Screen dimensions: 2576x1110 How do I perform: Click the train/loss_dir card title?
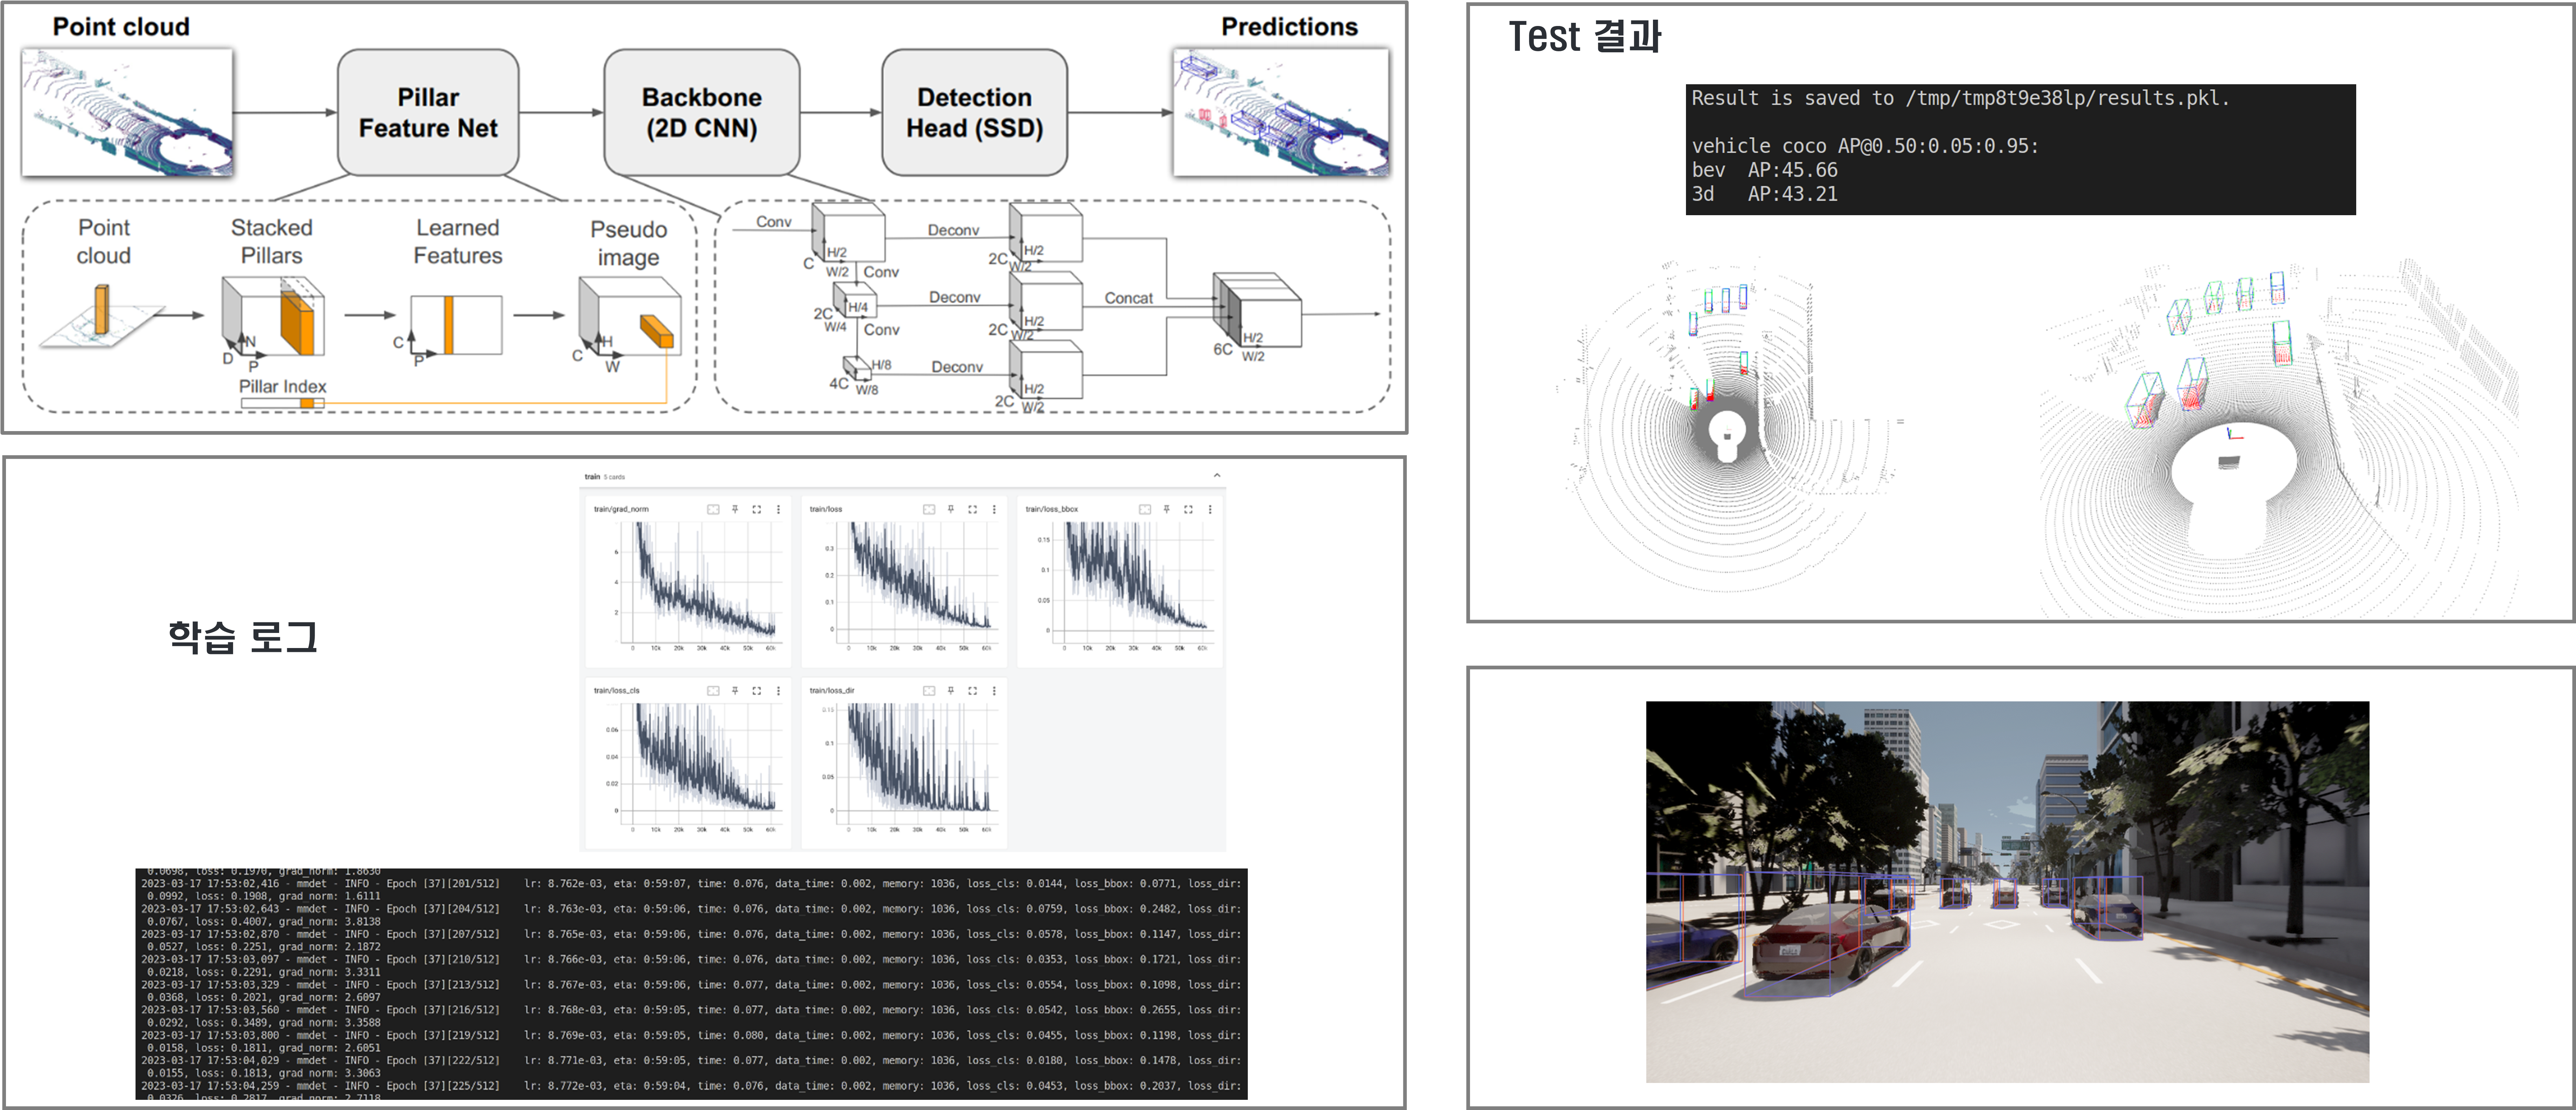pos(832,690)
